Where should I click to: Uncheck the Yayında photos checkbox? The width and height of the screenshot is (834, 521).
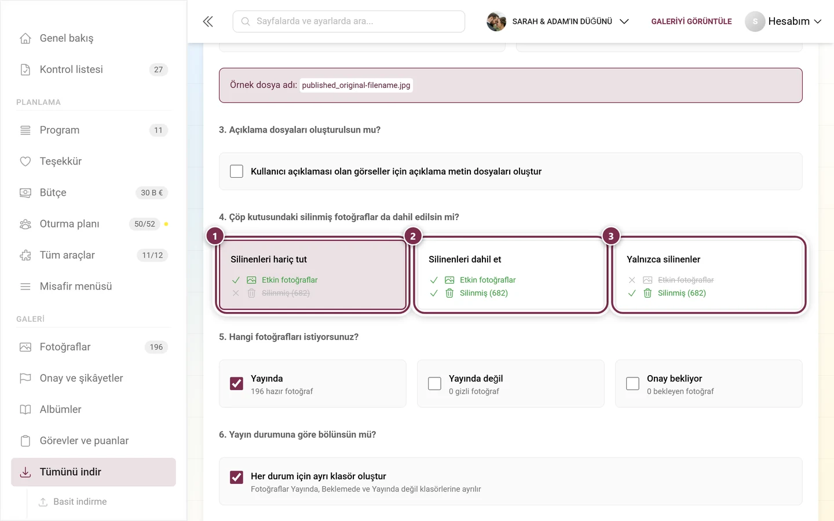tap(236, 384)
